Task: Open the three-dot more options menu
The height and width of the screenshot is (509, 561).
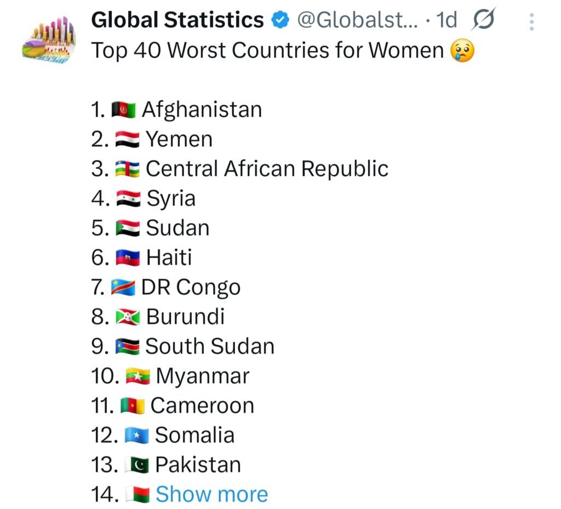Action: [531, 22]
